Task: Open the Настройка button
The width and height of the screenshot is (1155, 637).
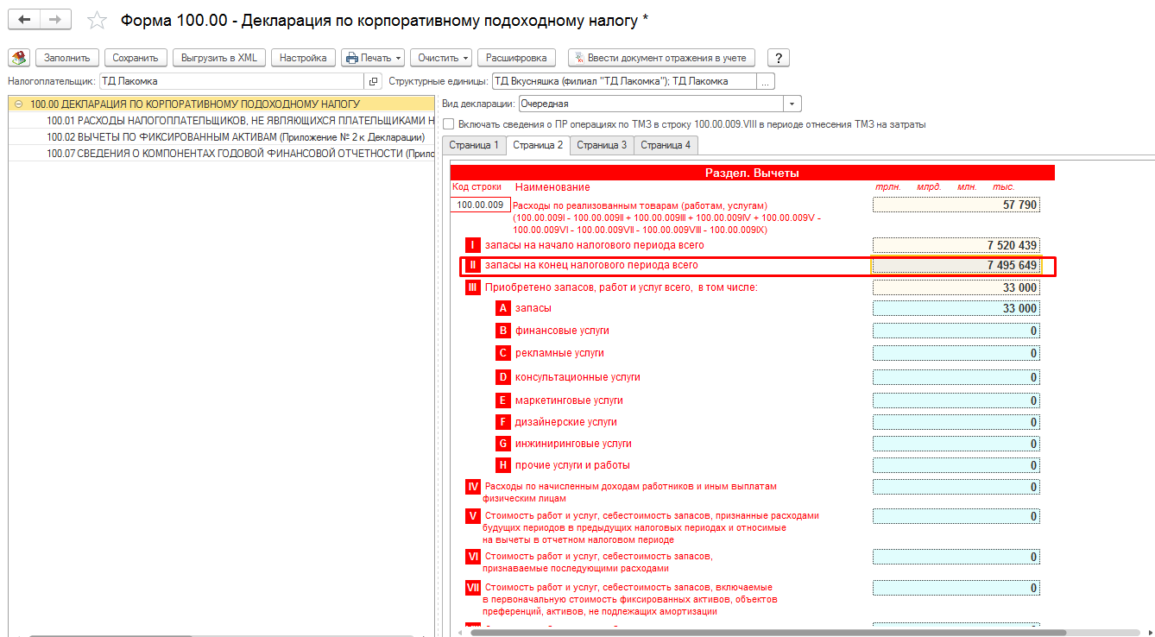Action: [303, 58]
